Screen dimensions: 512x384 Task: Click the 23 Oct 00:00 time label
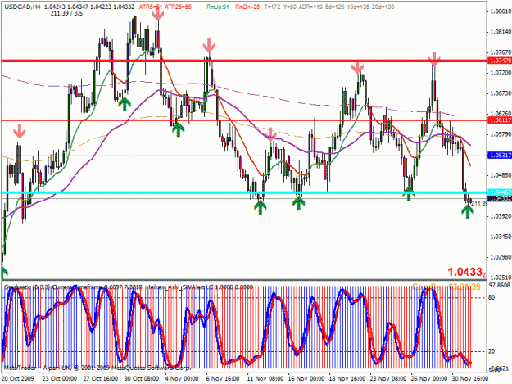[60, 379]
